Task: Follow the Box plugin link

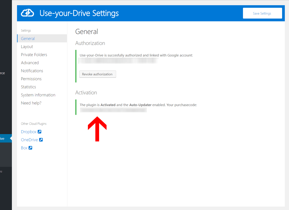Action: tap(24, 148)
